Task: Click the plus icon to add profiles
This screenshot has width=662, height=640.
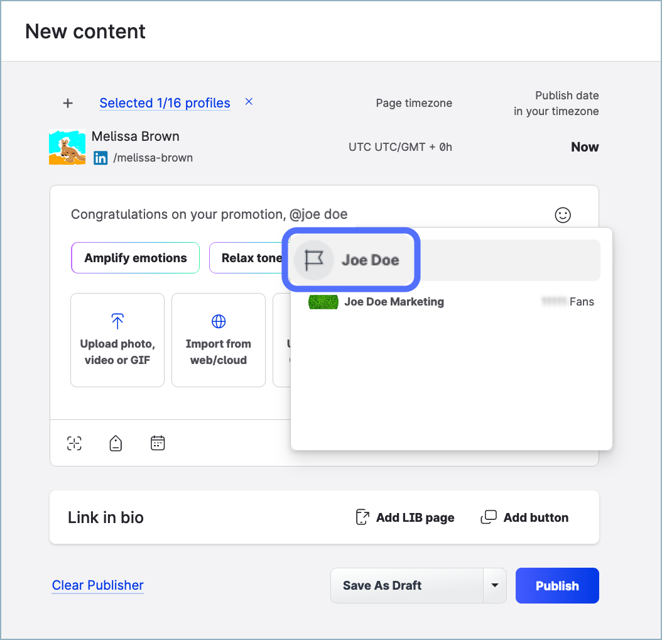Action: click(x=68, y=103)
